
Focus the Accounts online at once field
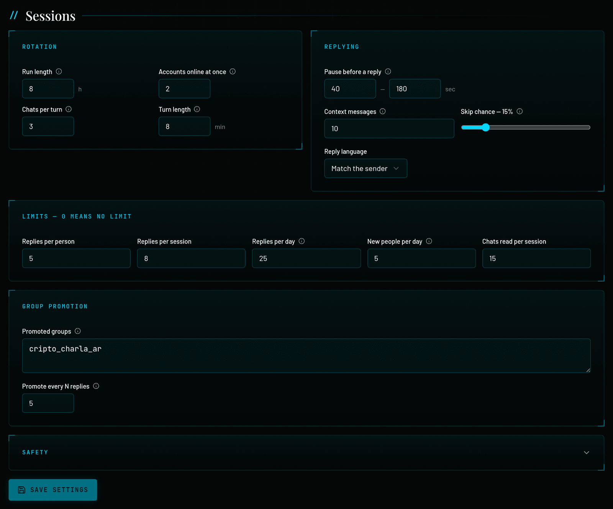pyautogui.click(x=184, y=89)
